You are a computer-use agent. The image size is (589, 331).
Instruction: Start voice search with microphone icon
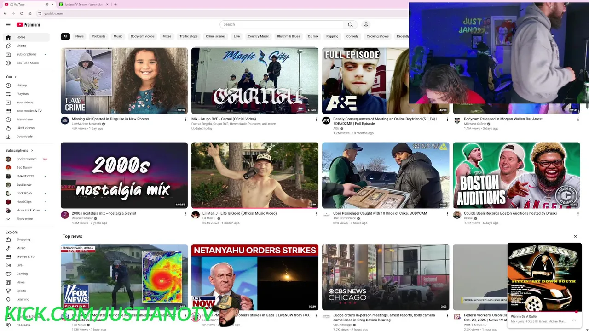coord(366,24)
